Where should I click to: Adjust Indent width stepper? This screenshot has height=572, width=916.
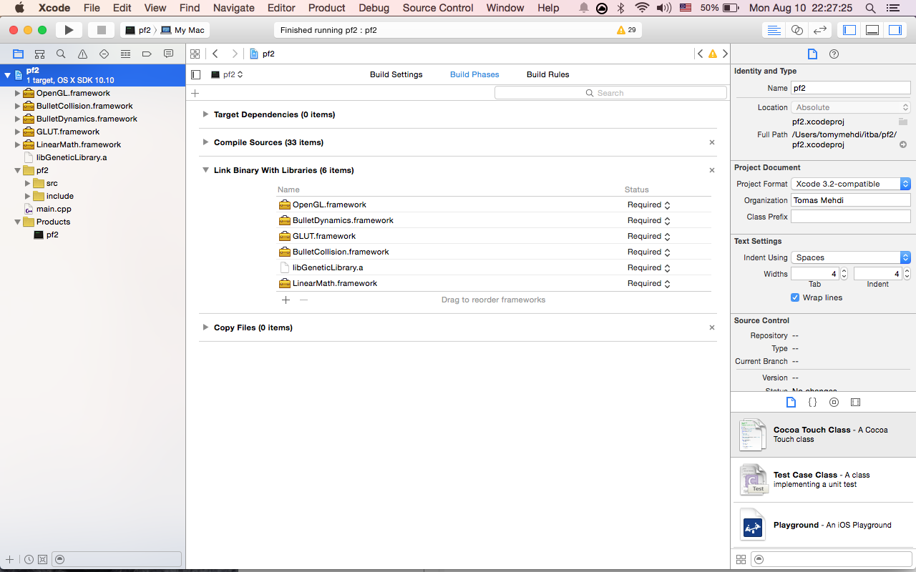(907, 274)
